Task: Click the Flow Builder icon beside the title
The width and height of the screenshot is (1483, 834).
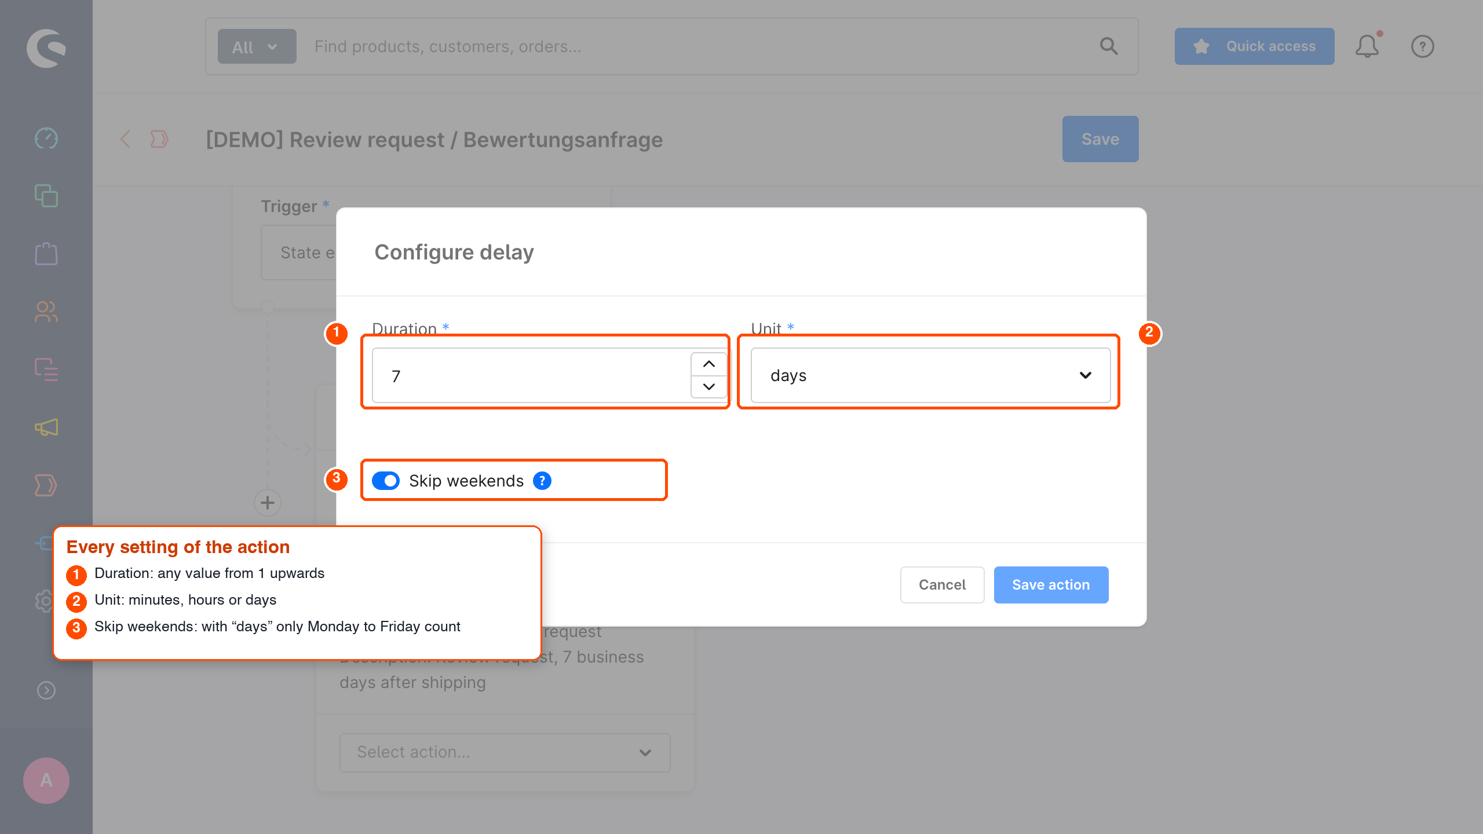Action: click(x=159, y=139)
